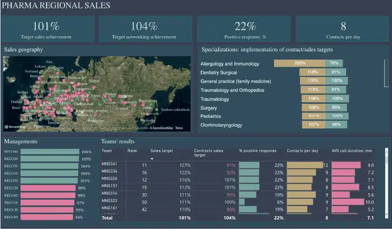Image resolution: width=392 pixels, height=229 pixels.
Task: Select the pink REG140 bar
Action: pyautogui.click(x=48, y=195)
